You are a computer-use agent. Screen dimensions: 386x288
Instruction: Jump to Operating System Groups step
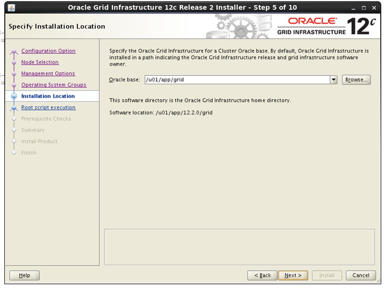tap(54, 85)
